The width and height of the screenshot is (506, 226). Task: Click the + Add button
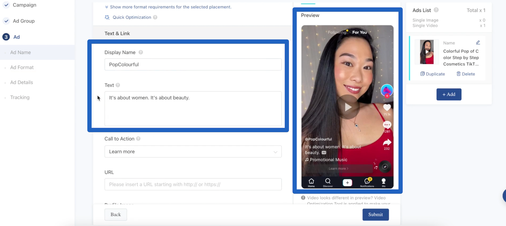pyautogui.click(x=449, y=94)
